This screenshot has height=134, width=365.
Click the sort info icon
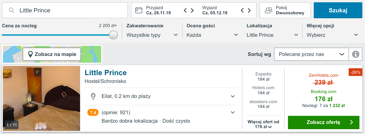point(356,54)
